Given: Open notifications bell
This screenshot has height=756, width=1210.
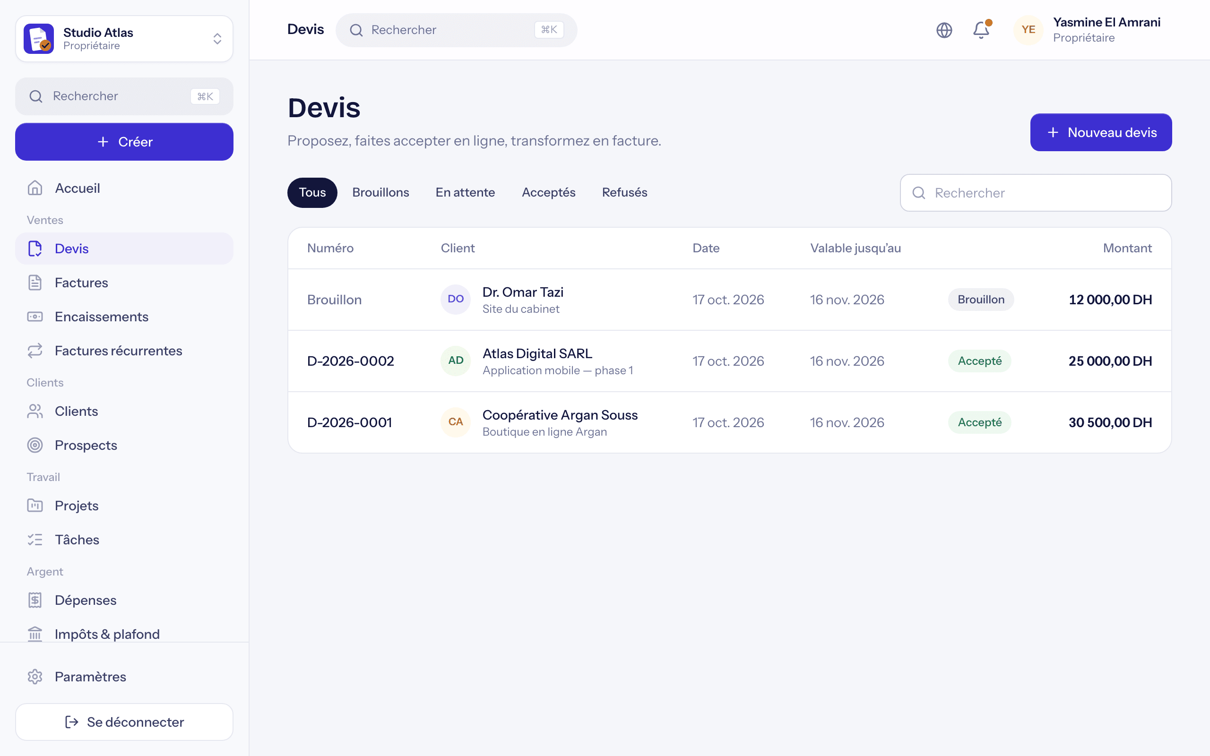Looking at the screenshot, I should point(981,30).
